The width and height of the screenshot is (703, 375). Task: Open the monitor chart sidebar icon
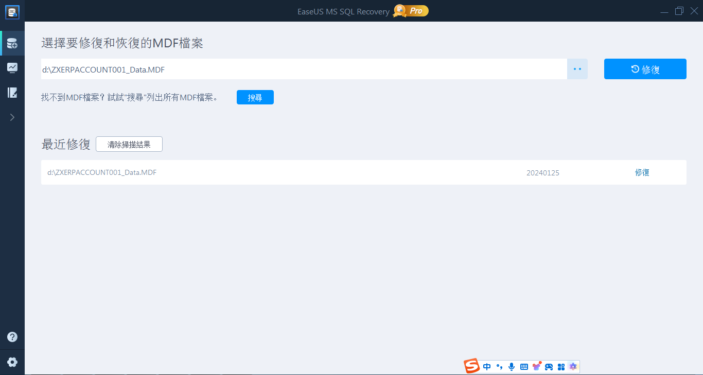pos(12,68)
